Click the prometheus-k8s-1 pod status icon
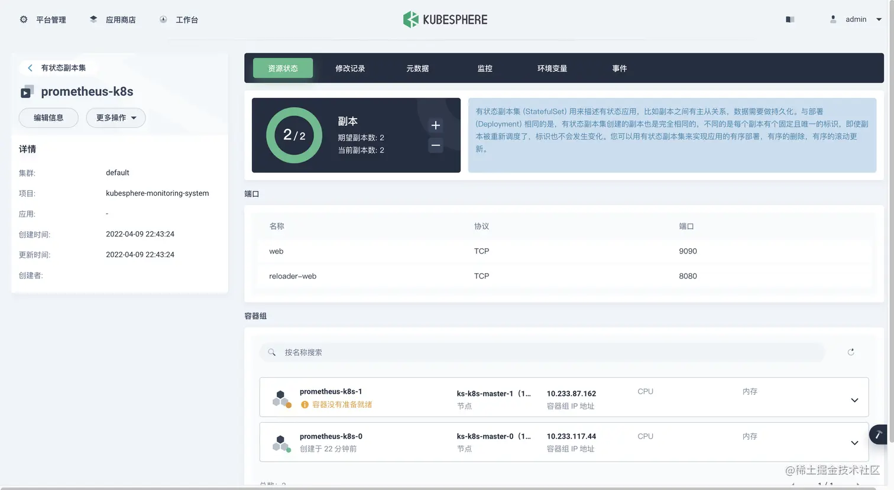Screen dimensions: 894x490 pyautogui.click(x=281, y=398)
